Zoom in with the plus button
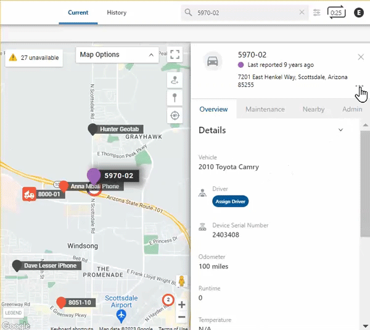This screenshot has width=370, height=330. click(x=182, y=305)
